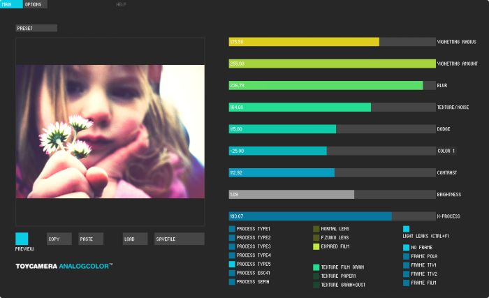Select Texture Film Grain option
The width and height of the screenshot is (489, 298).
pos(316,267)
